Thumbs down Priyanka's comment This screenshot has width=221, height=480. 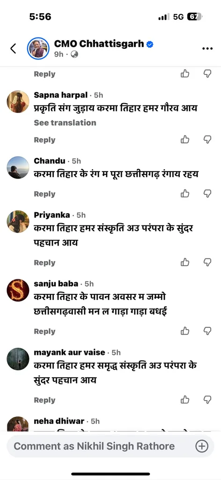pos(207,262)
